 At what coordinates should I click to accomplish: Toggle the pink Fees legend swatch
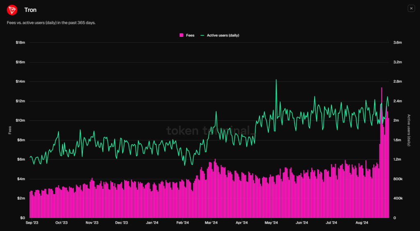click(181, 36)
